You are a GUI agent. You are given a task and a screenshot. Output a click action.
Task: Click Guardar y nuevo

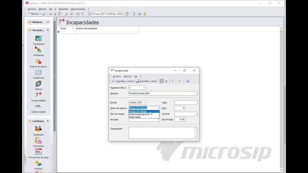tap(123, 81)
